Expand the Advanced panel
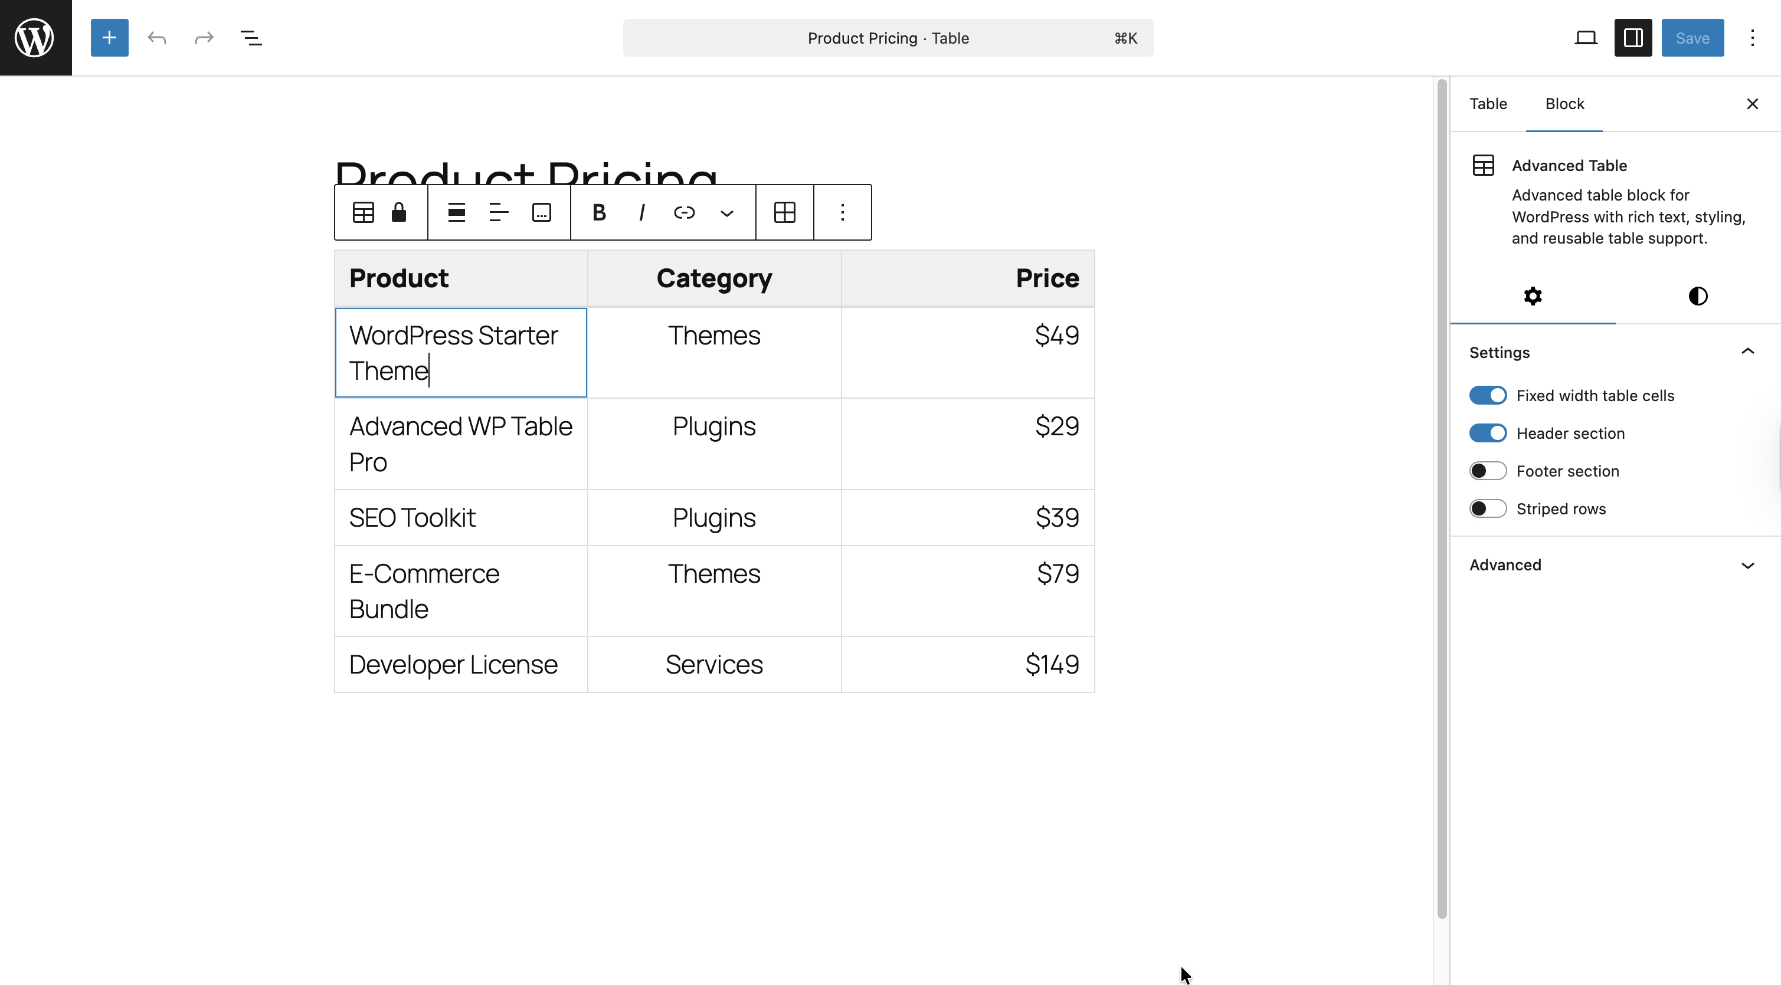 point(1615,566)
